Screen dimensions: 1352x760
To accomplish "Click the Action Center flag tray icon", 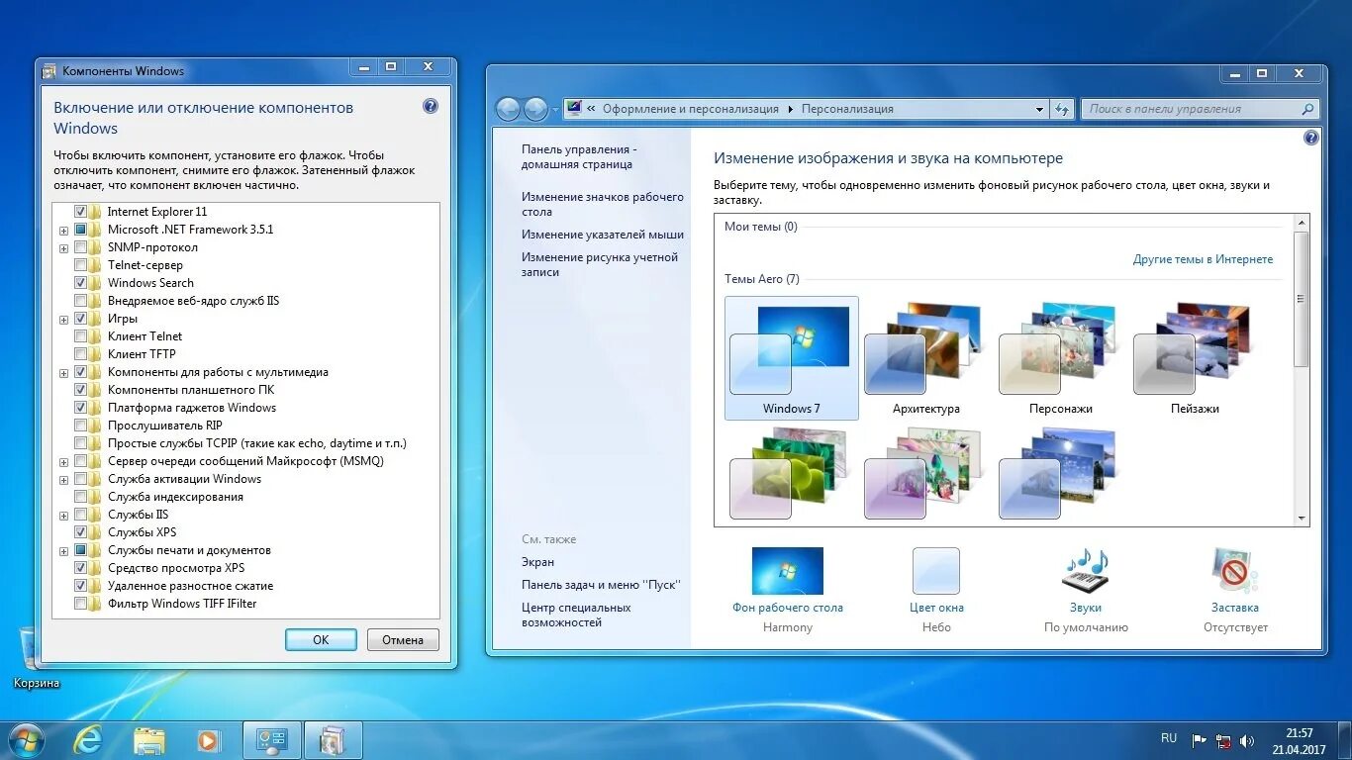I will [x=1199, y=740].
